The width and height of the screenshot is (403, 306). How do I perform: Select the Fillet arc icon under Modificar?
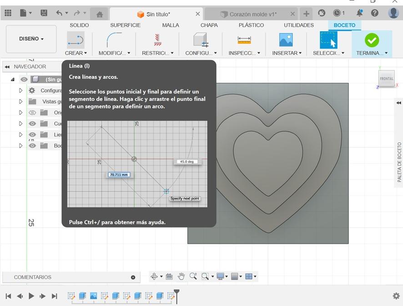pyautogui.click(x=114, y=40)
